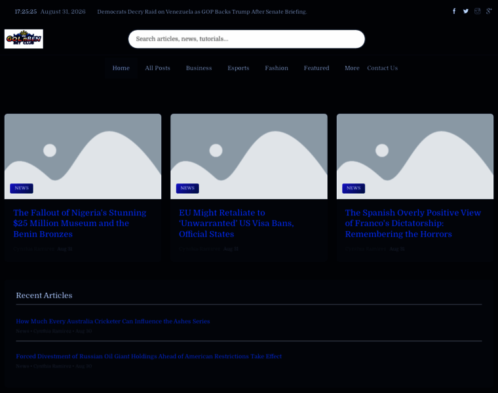Open the Russian Oil Giant divestment article
This screenshot has width=498, height=393.
point(149,356)
